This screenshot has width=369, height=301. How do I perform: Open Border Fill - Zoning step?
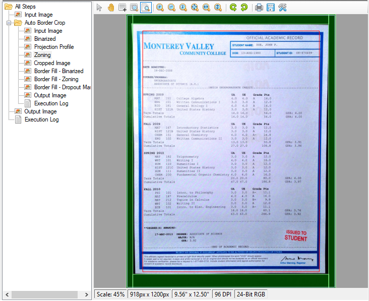coord(56,79)
